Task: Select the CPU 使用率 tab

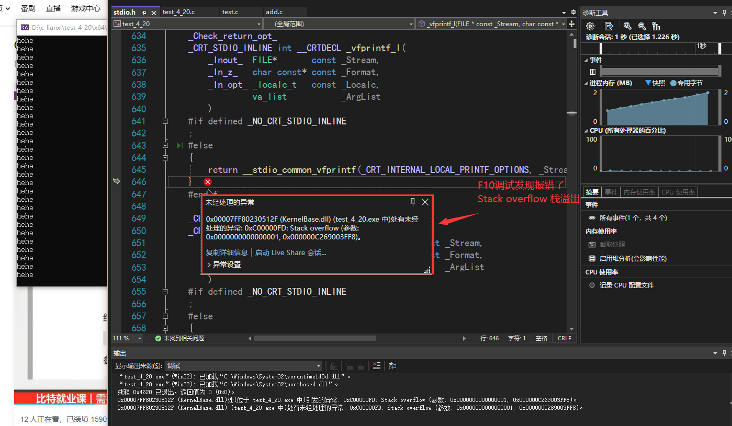Action: 678,192
